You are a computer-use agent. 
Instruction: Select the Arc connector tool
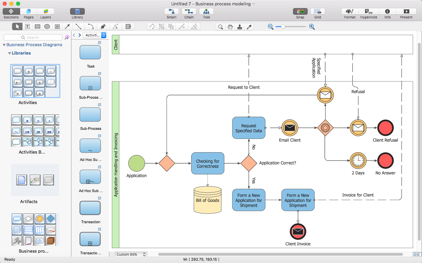[x=91, y=26]
